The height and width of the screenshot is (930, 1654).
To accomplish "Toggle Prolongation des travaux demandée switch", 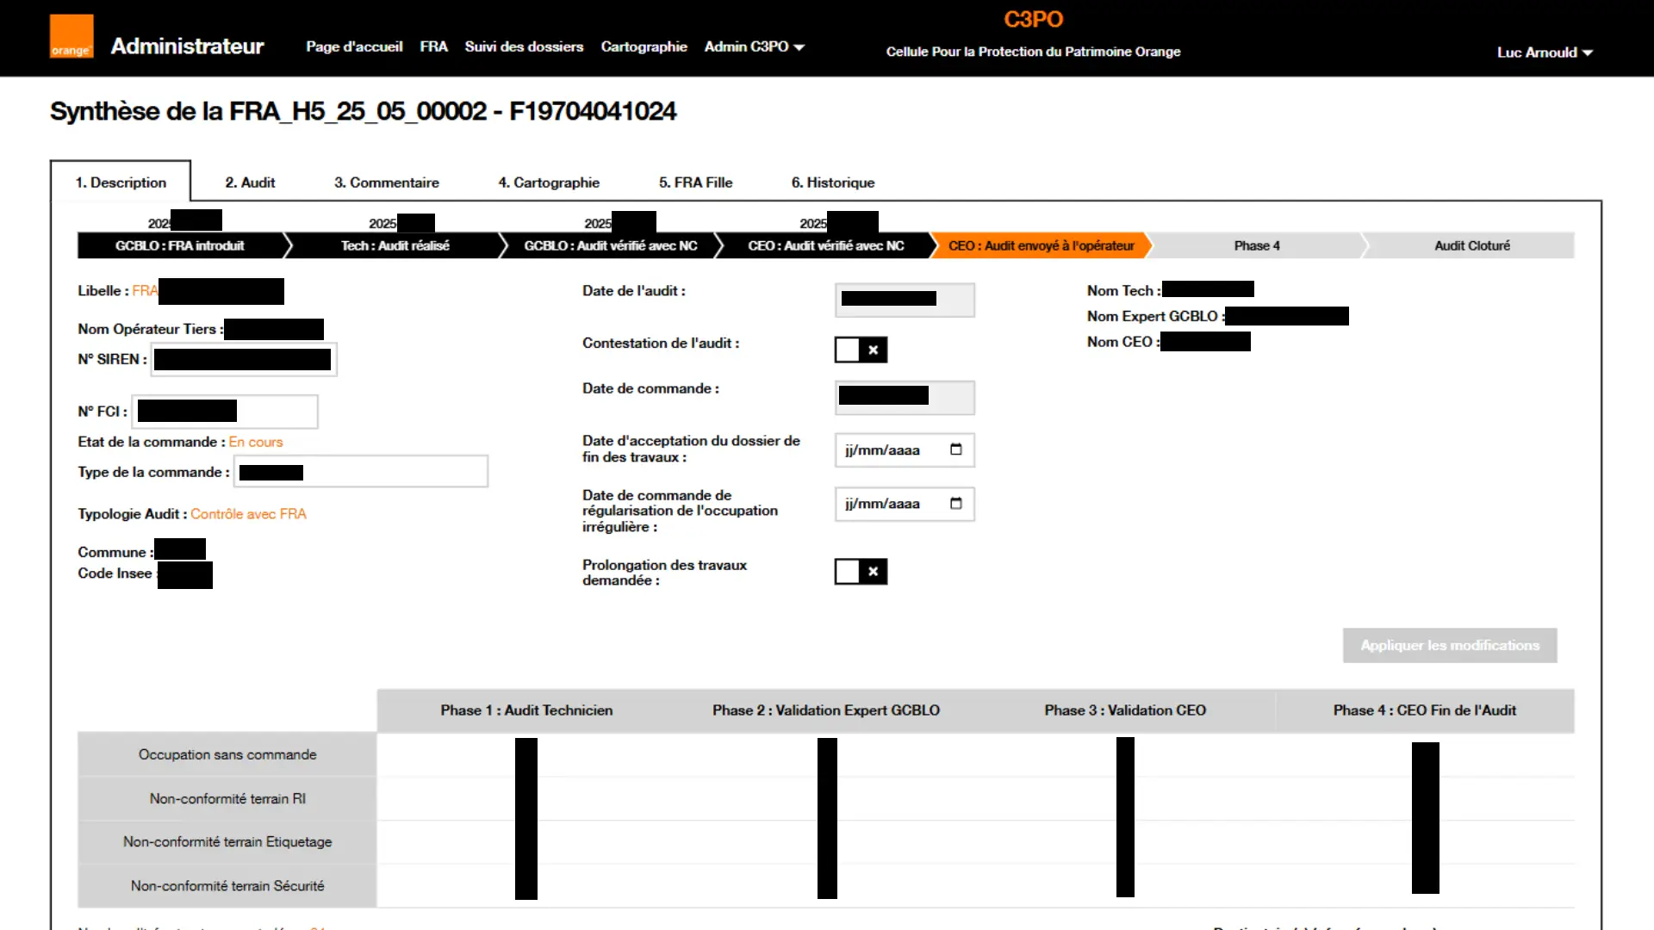I will click(861, 572).
